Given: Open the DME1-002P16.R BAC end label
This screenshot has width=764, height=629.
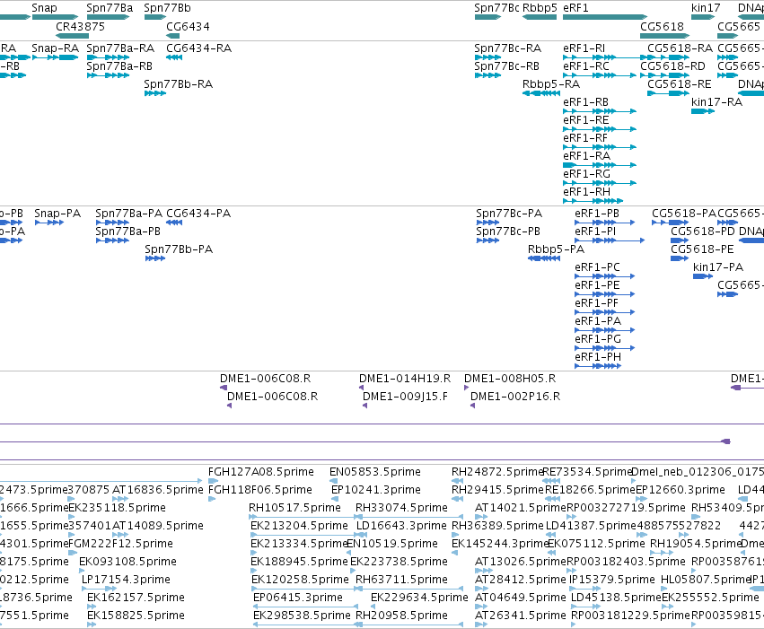Looking at the screenshot, I should pos(515,397).
